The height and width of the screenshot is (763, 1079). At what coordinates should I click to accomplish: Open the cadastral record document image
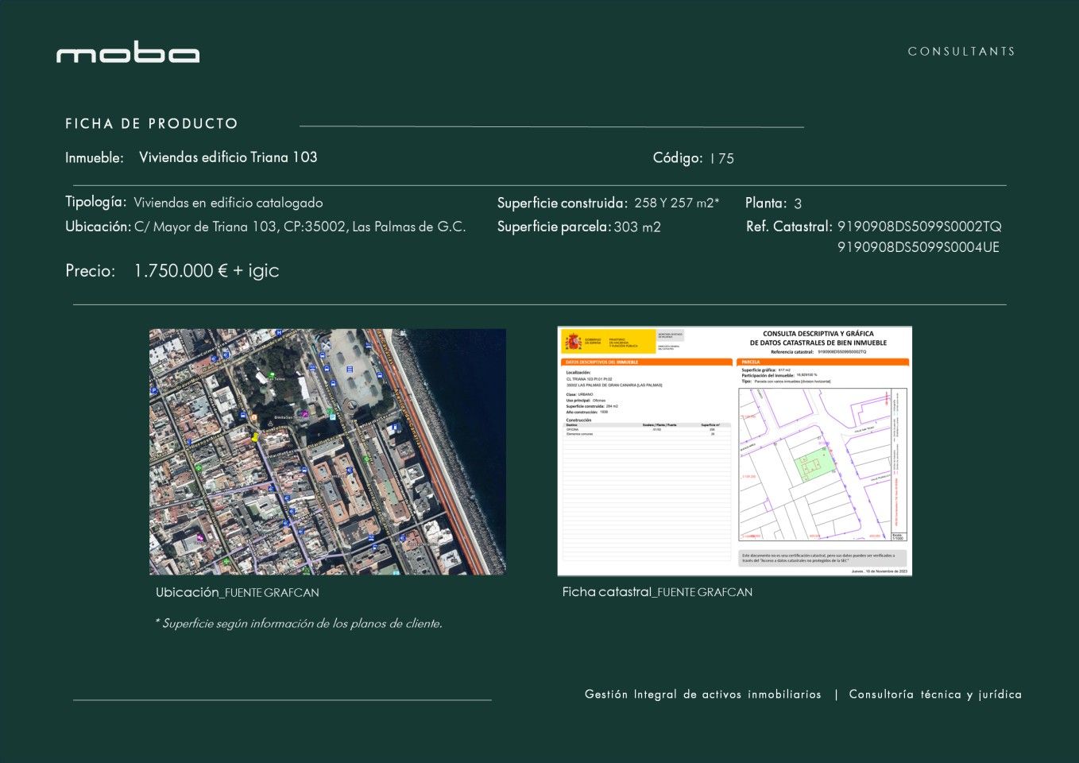click(735, 451)
